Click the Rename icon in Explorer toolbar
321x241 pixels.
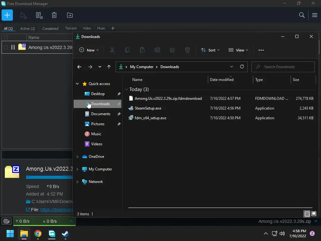157,50
